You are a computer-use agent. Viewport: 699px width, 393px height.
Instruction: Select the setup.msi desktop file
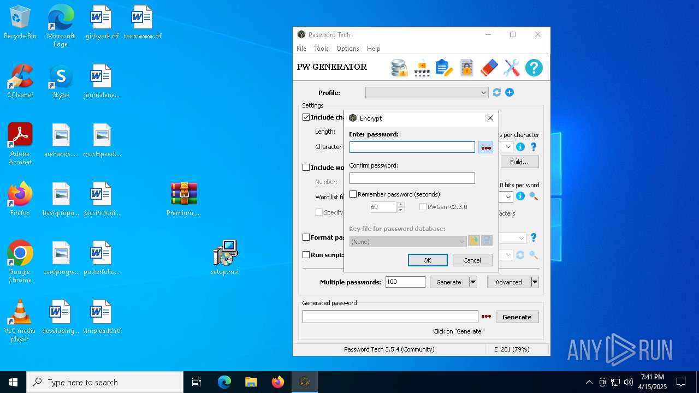(225, 258)
